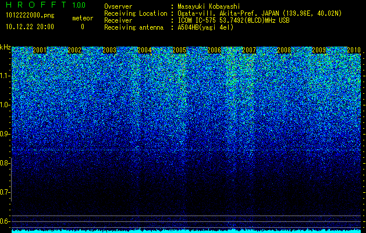The image size is (366, 233).
Task: Click the 0.9 kHz axis label
Action: click(5, 134)
